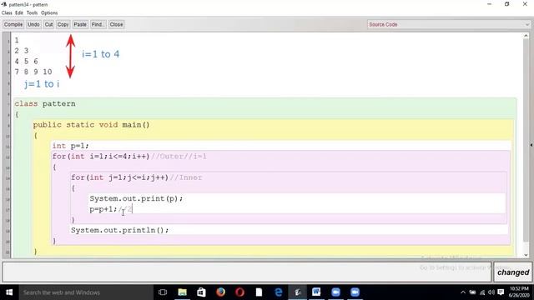
Task: Click the '4 5 6' pattern row
Action: [26, 62]
